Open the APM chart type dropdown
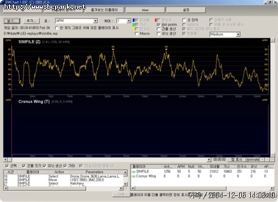The width and height of the screenshot is (278, 202). pos(96,21)
